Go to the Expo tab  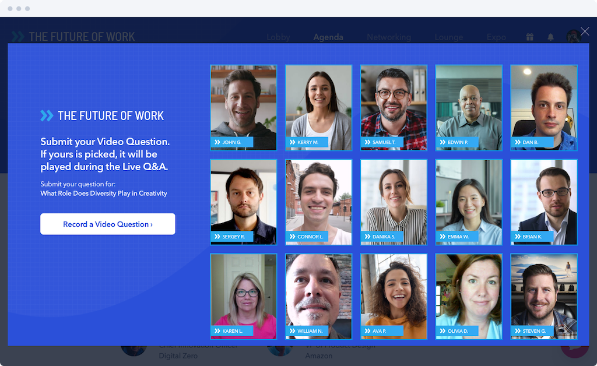click(496, 37)
